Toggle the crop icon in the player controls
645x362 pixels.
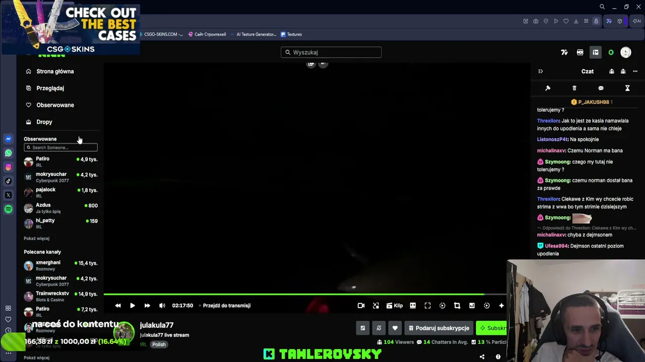457,306
